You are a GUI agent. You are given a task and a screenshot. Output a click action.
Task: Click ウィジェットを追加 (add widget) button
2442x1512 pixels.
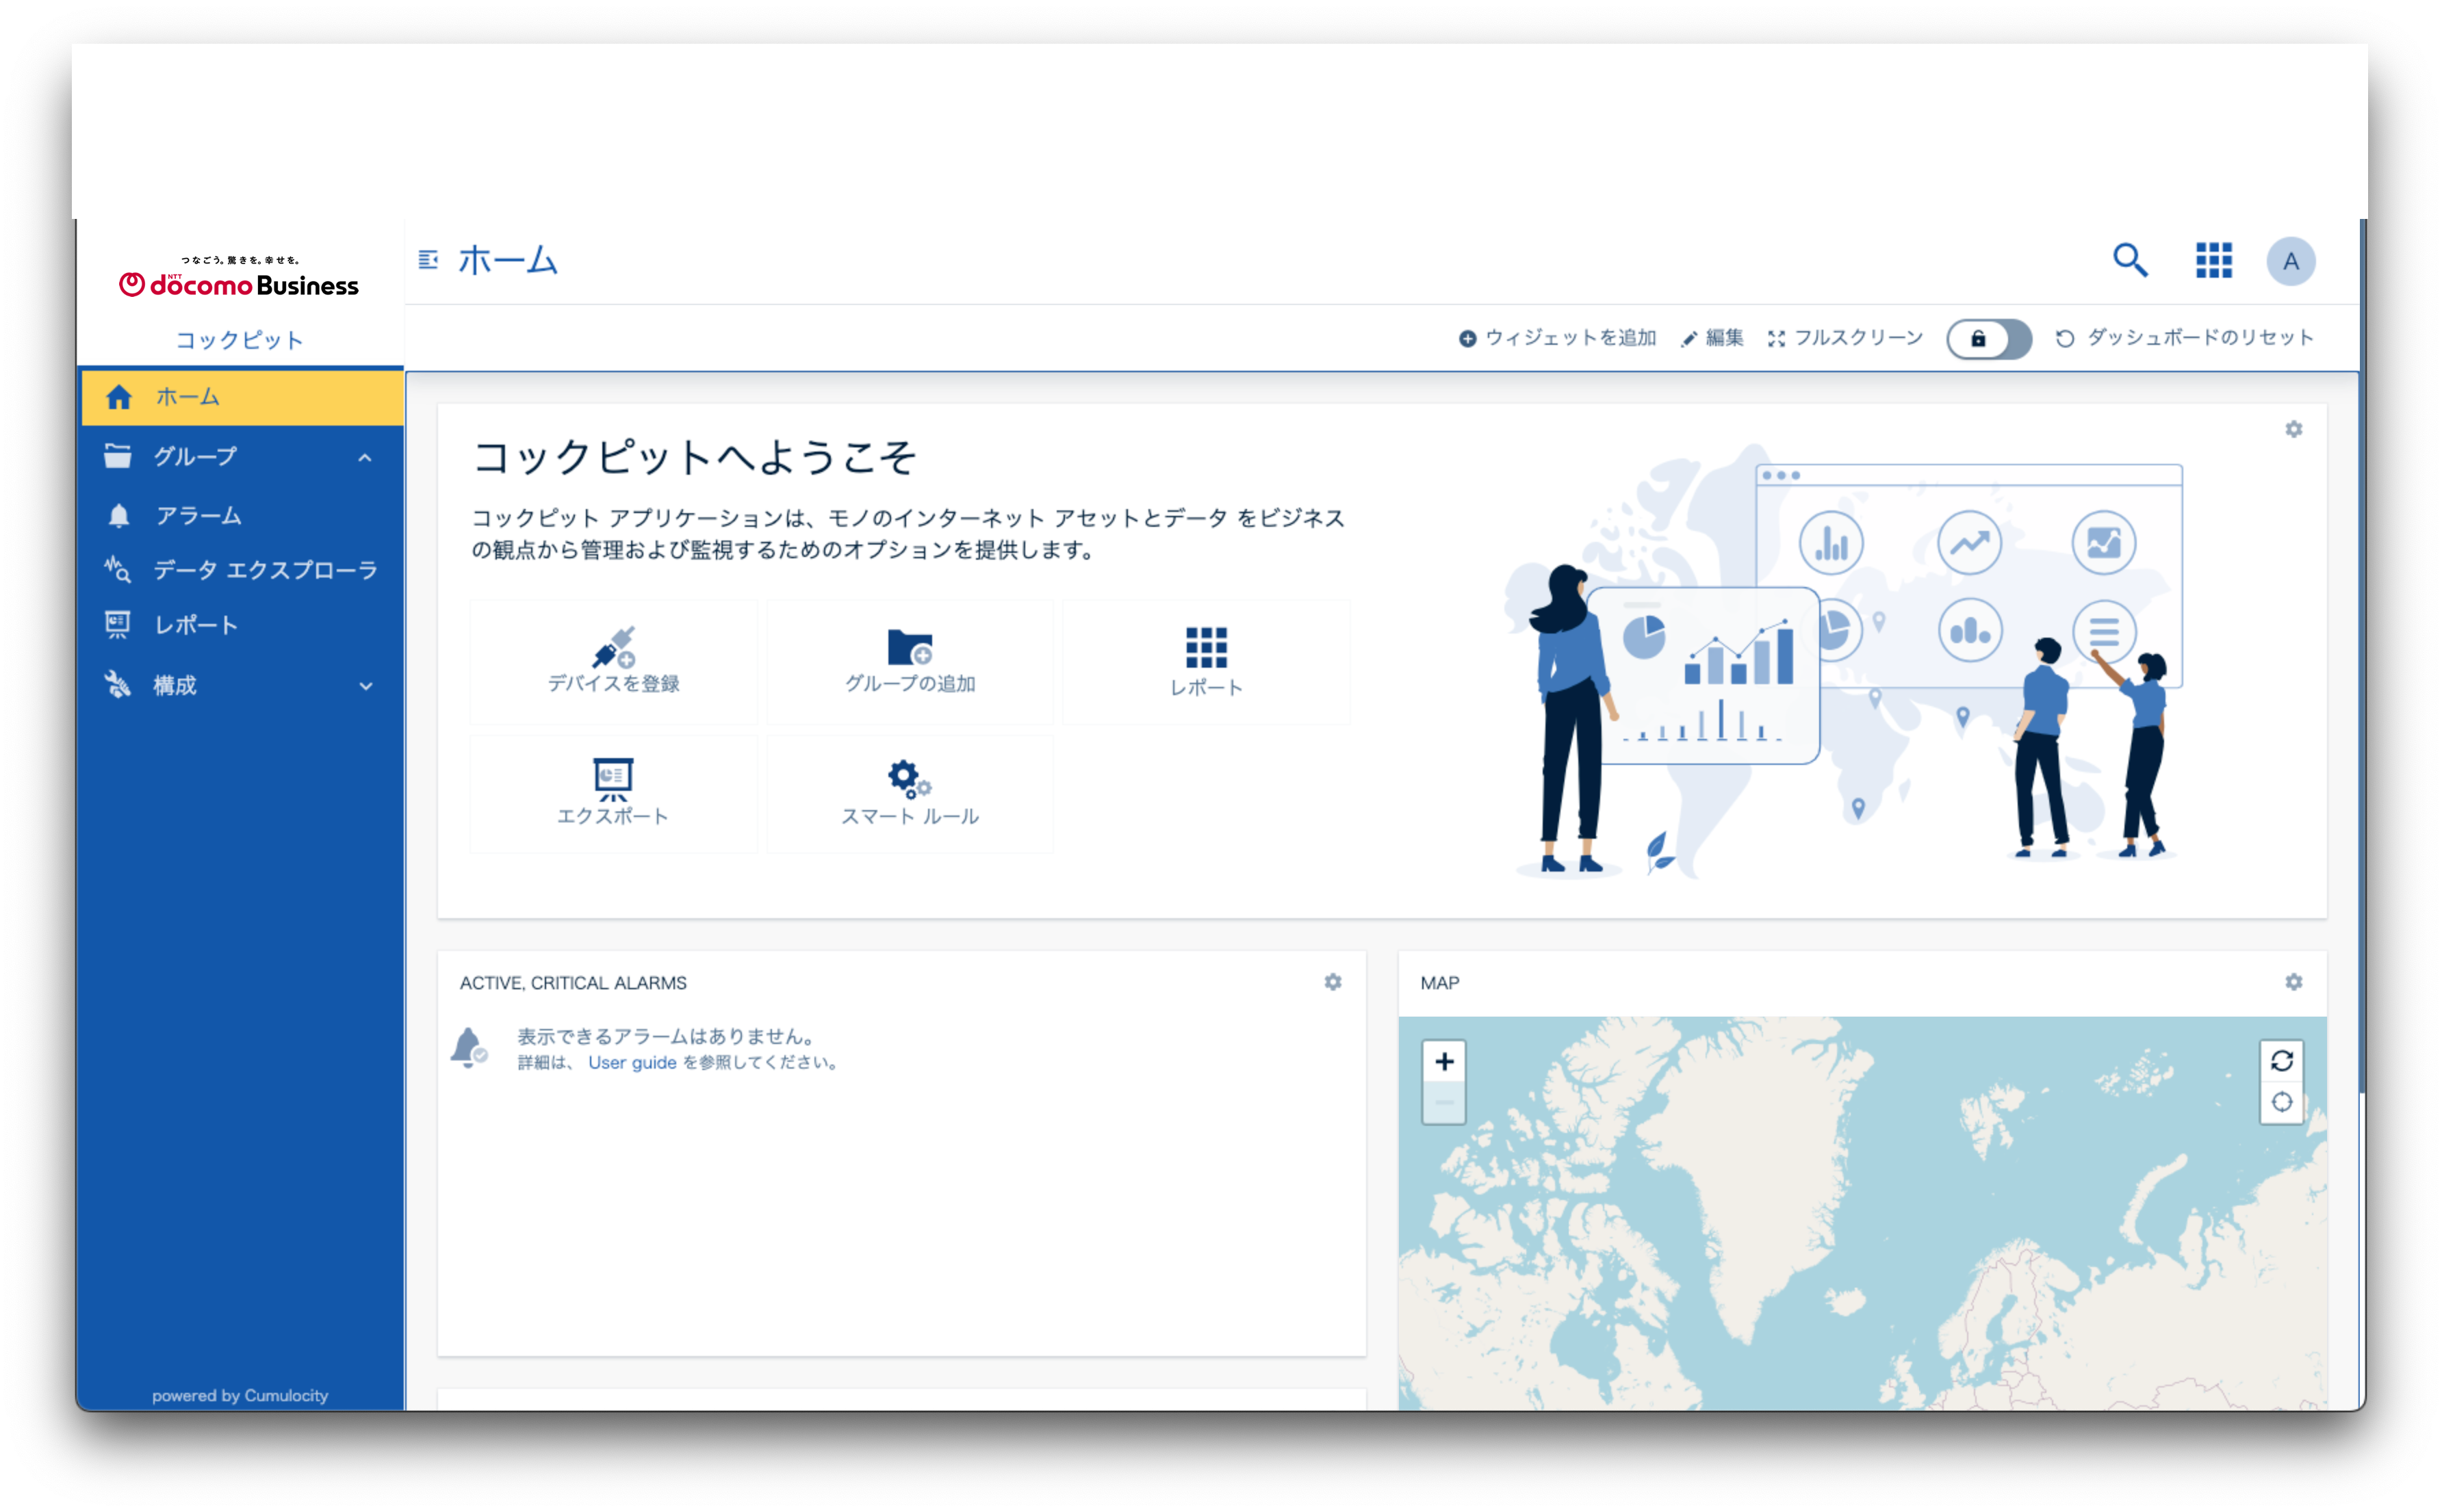[1556, 338]
